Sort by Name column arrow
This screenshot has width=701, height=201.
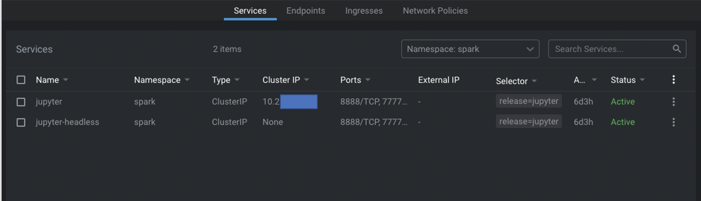coord(66,80)
